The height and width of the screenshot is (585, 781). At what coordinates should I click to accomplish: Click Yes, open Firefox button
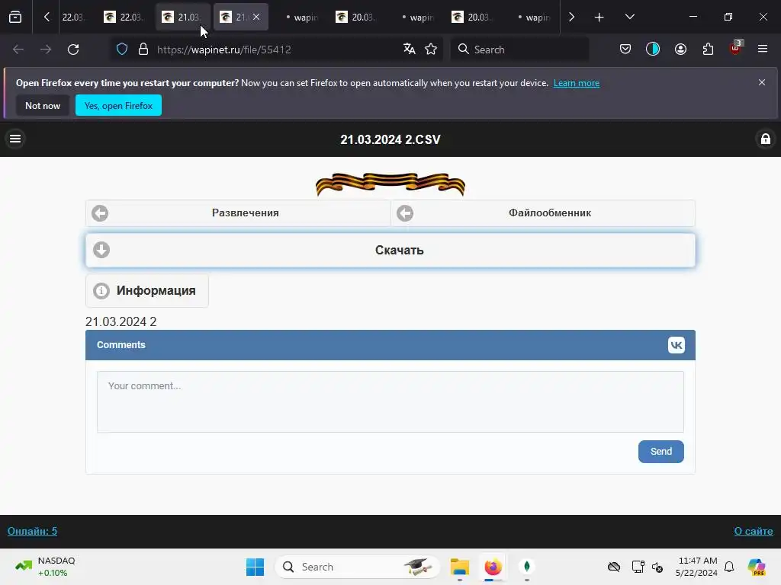point(118,105)
